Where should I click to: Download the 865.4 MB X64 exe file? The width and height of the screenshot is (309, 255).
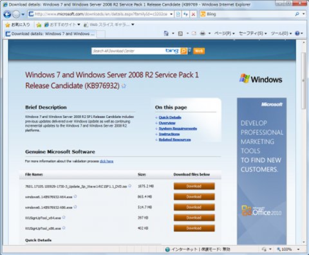194,196
